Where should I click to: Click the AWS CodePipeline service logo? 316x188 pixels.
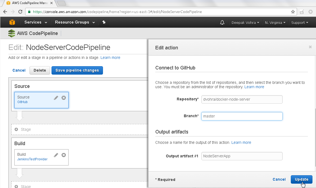pyautogui.click(x=11, y=33)
